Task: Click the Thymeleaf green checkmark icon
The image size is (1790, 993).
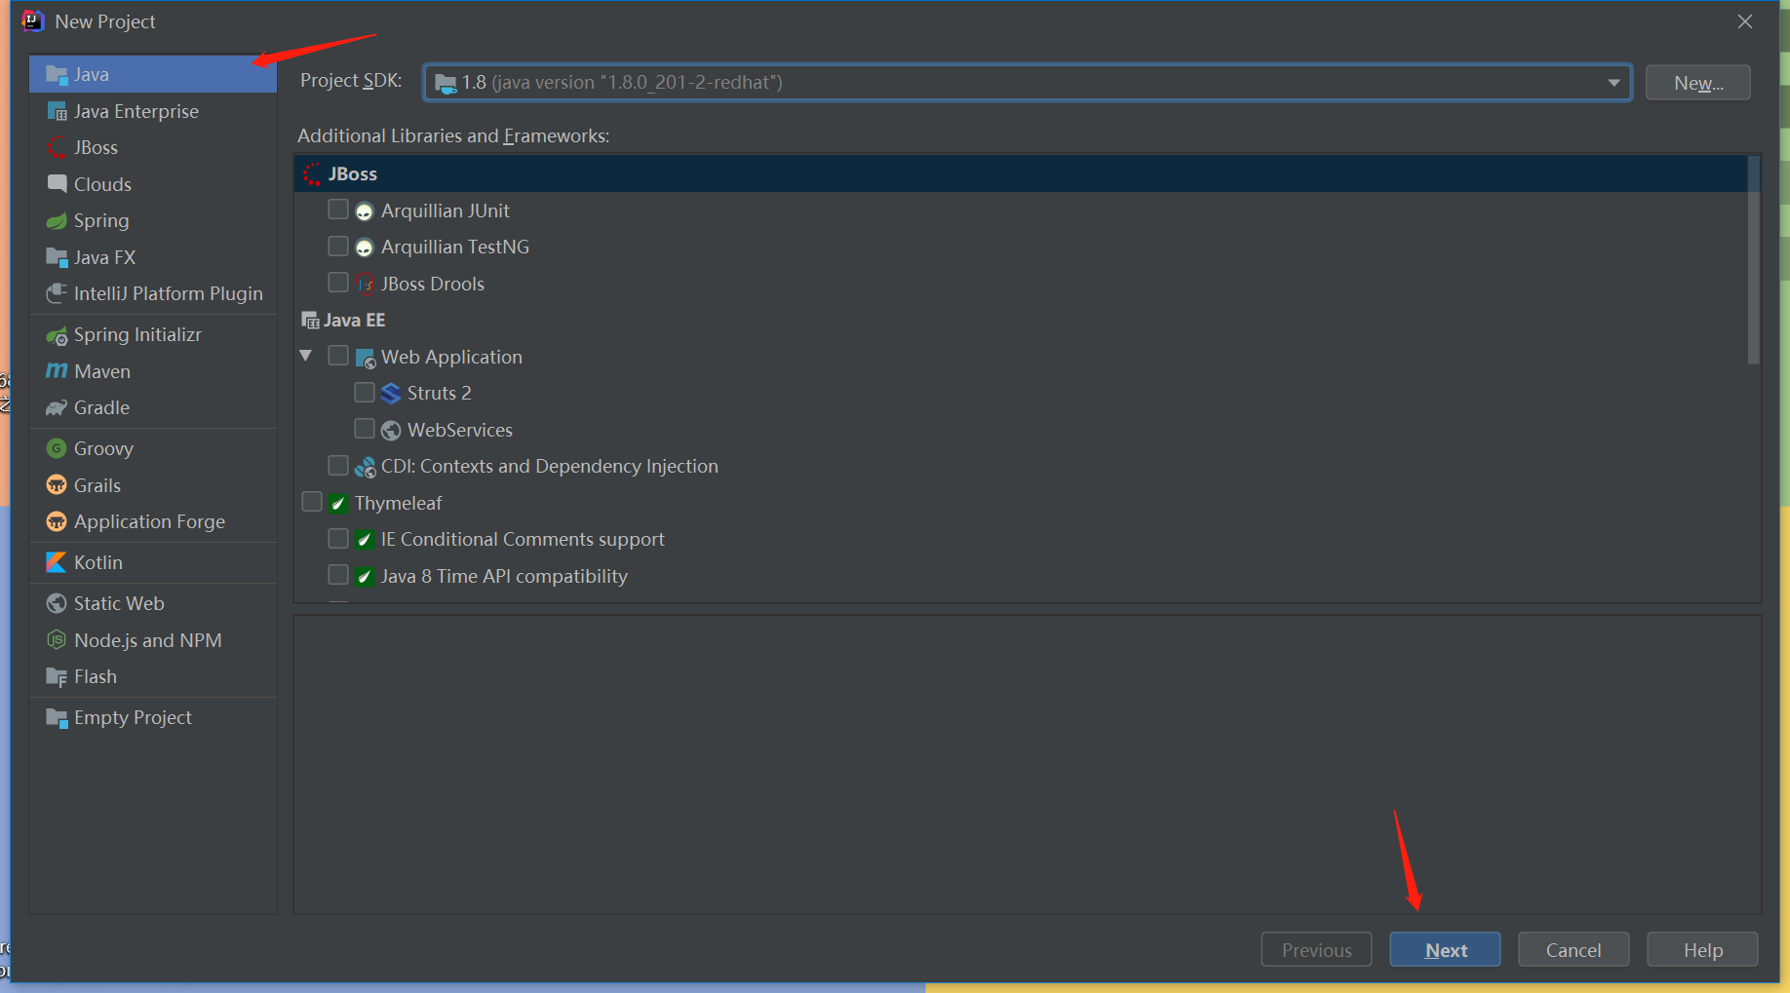Action: click(x=338, y=504)
